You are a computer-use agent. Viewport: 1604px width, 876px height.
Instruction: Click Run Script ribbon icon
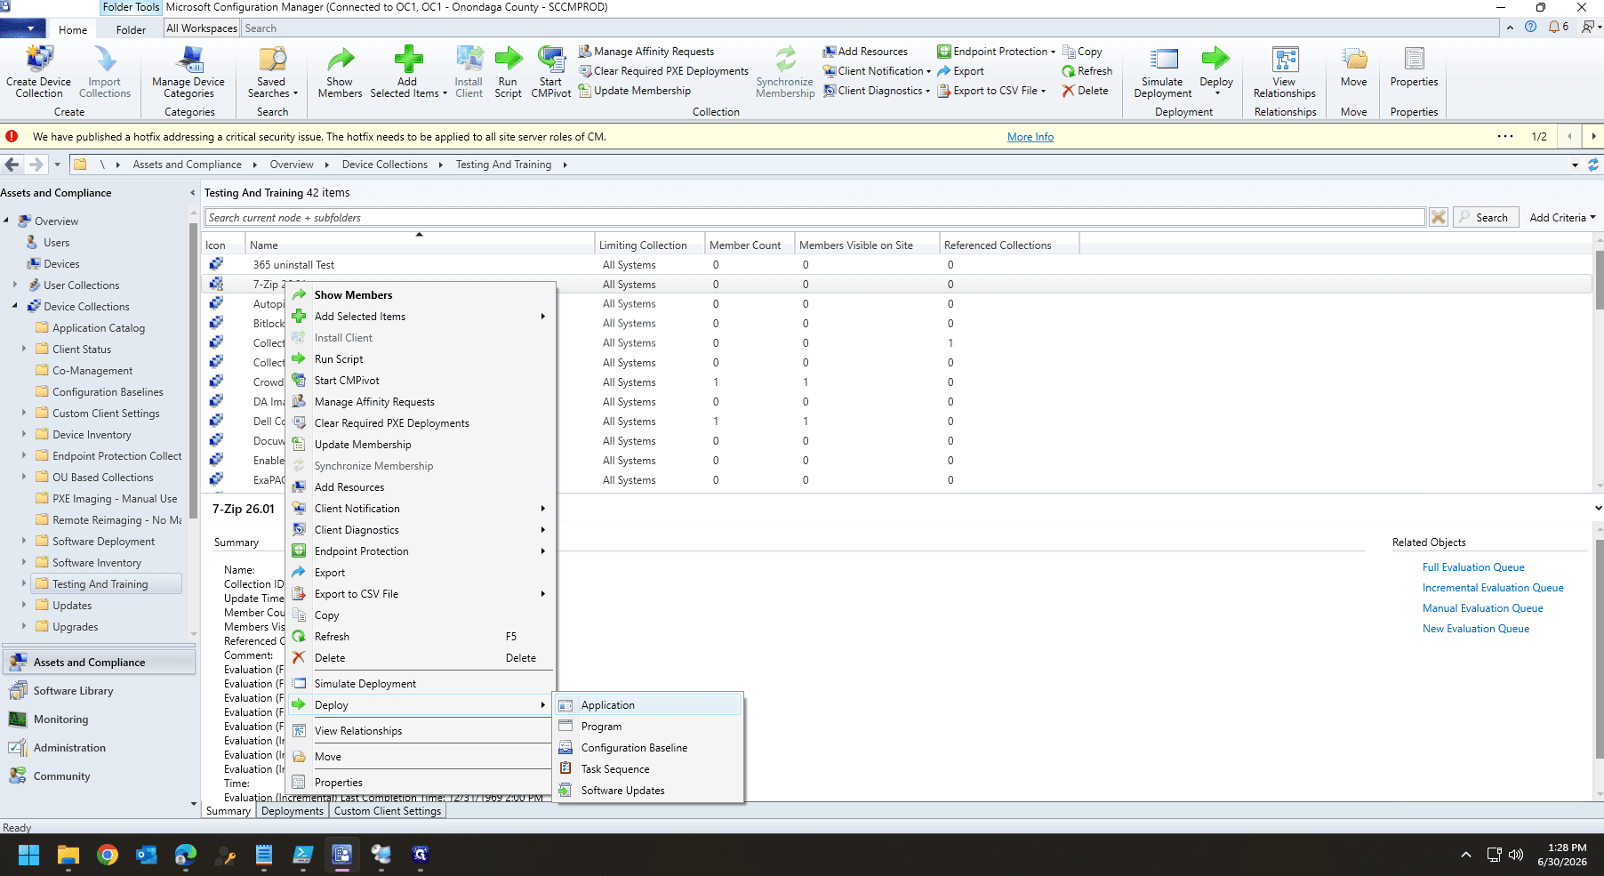[508, 71]
